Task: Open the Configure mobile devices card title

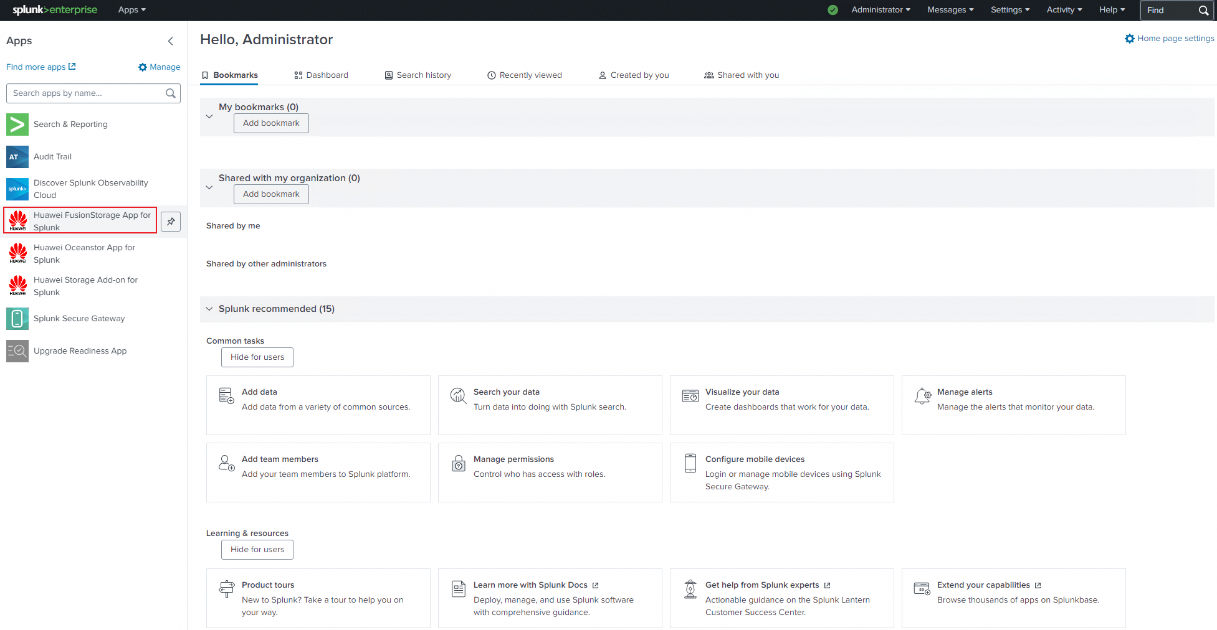Action: click(755, 459)
